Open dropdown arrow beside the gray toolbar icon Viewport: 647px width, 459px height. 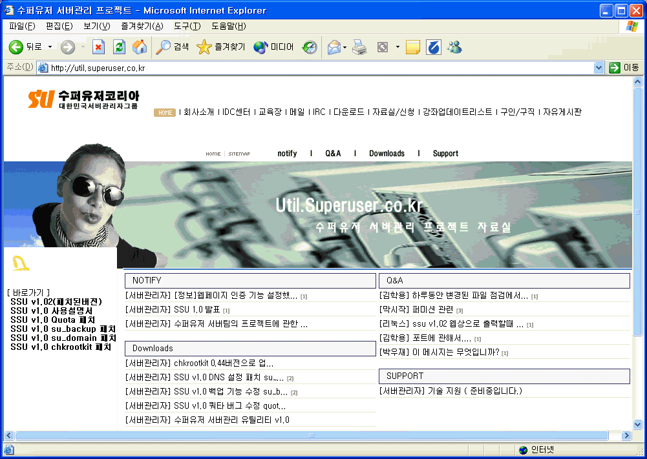(398, 47)
